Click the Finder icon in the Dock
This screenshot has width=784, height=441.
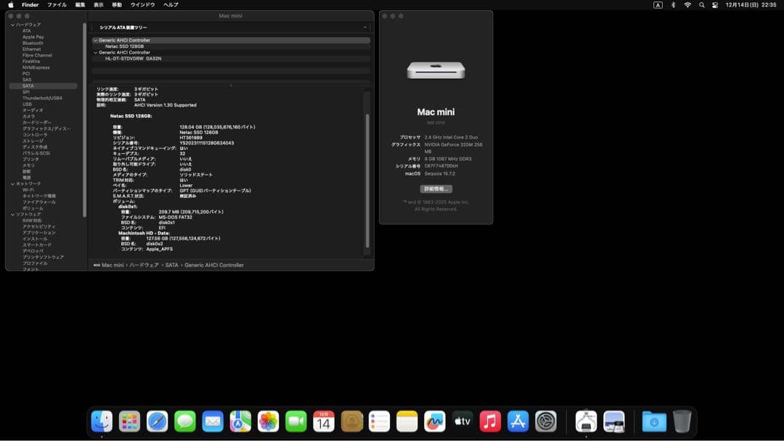102,421
